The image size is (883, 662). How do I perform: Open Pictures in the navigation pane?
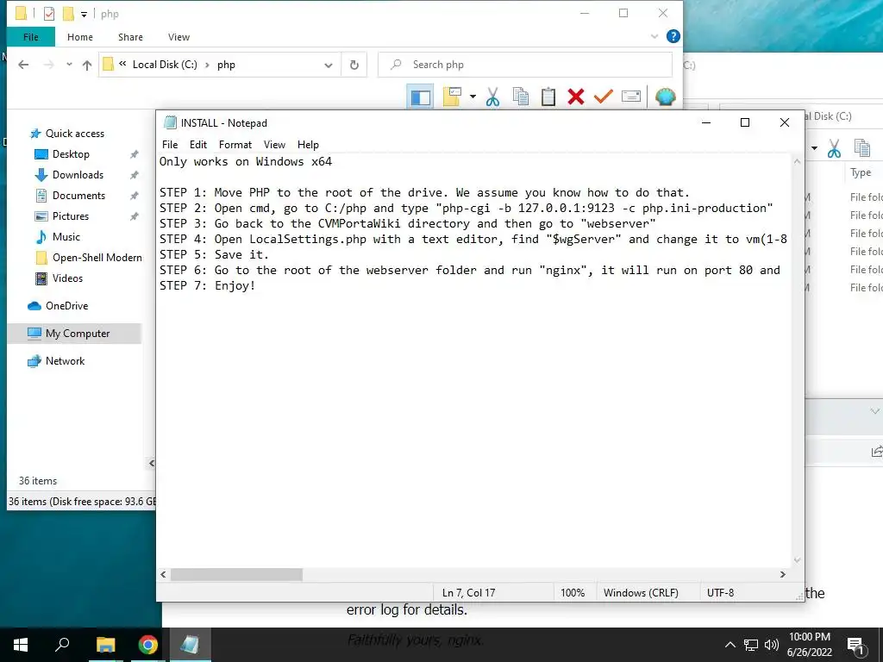[x=71, y=216]
